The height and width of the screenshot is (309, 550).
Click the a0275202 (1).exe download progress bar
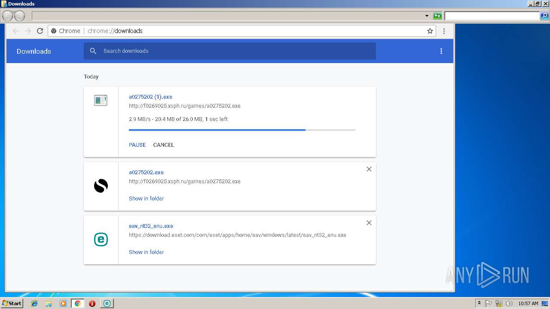[x=242, y=130]
